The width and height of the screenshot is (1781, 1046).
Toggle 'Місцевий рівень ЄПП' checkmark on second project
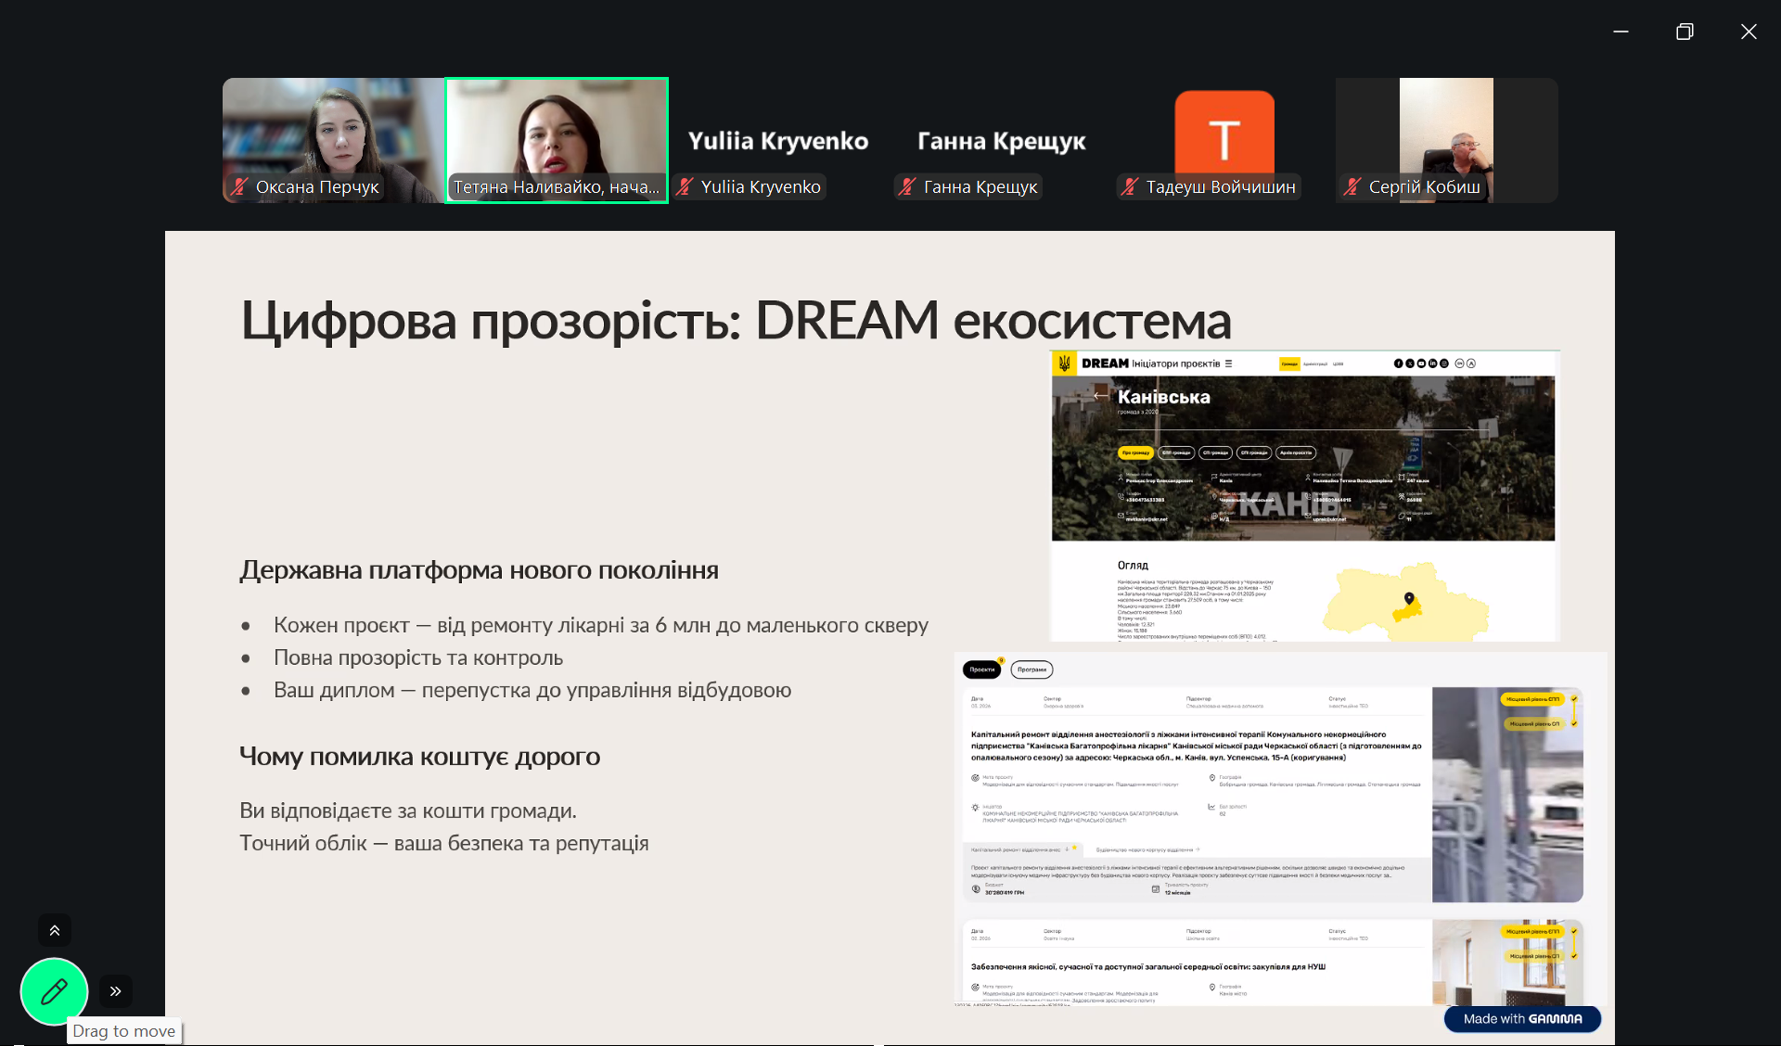pyautogui.click(x=1574, y=931)
